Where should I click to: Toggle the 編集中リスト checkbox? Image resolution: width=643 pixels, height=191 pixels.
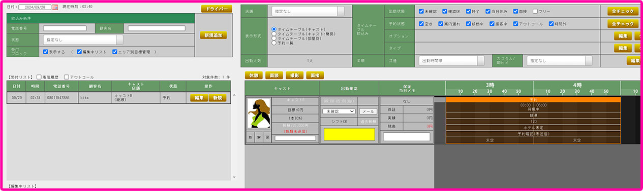79,52
